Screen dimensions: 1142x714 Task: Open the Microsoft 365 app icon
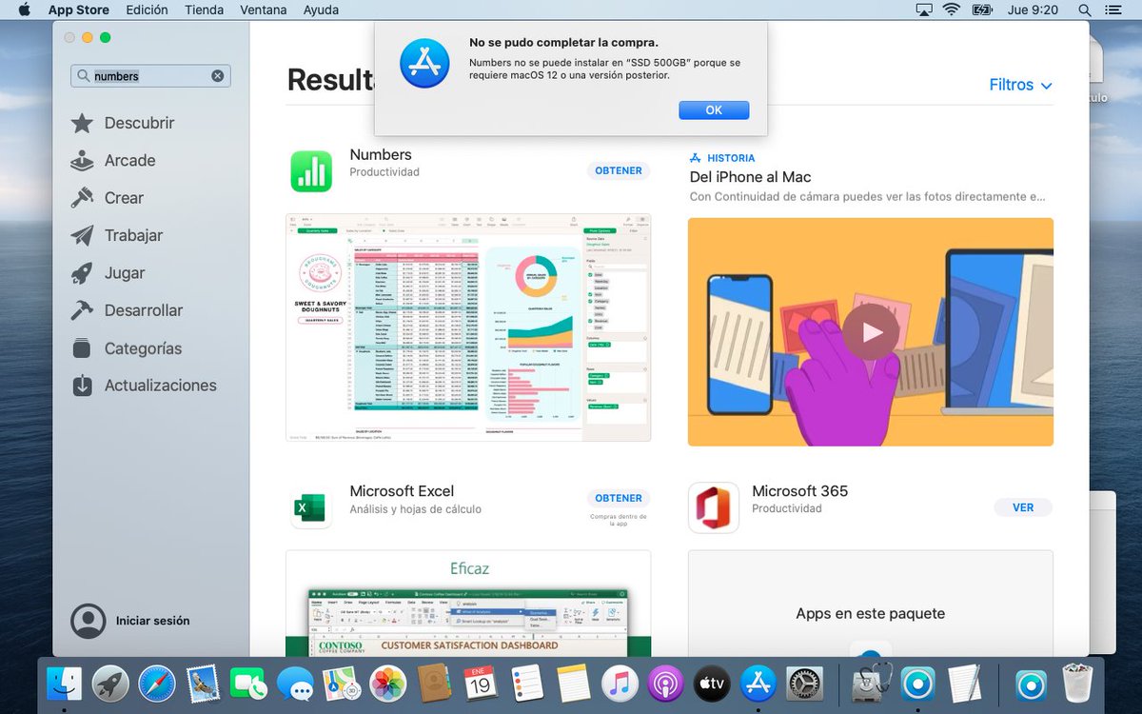pyautogui.click(x=714, y=507)
